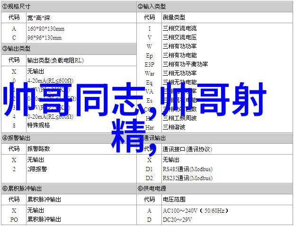Select the '报警路数' column heading

[x=38, y=148]
